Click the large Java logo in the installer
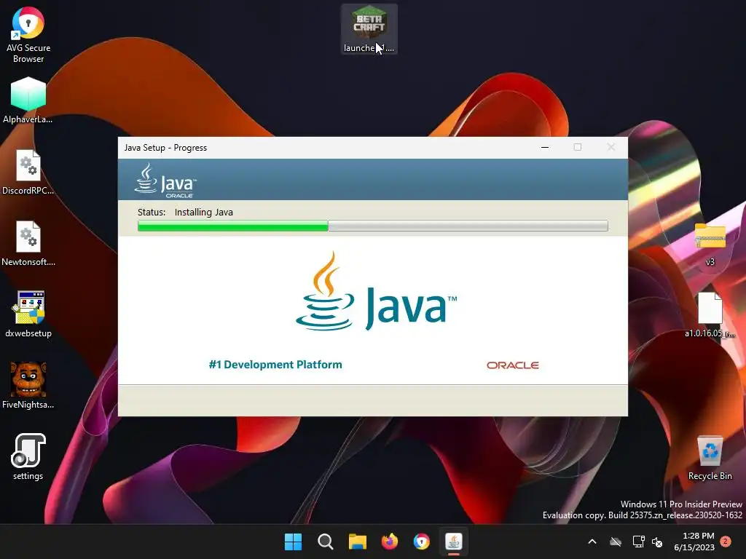This screenshot has height=559, width=746. coord(376,291)
